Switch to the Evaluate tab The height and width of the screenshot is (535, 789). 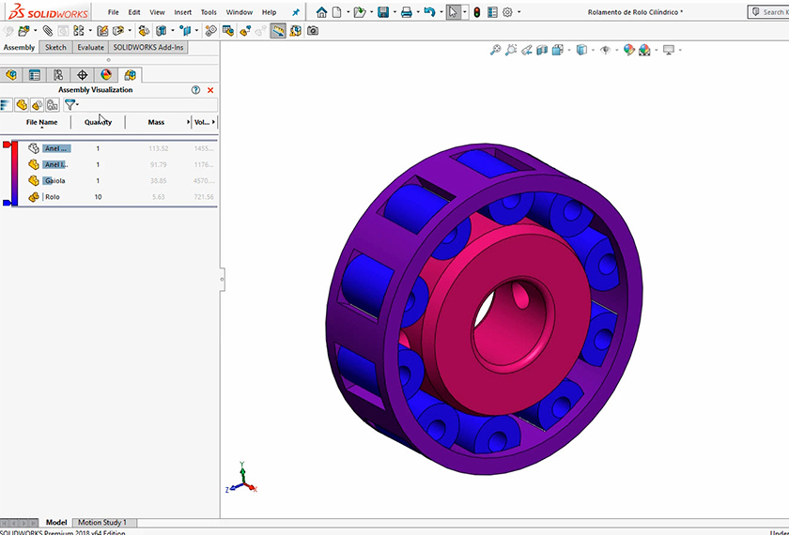click(90, 47)
